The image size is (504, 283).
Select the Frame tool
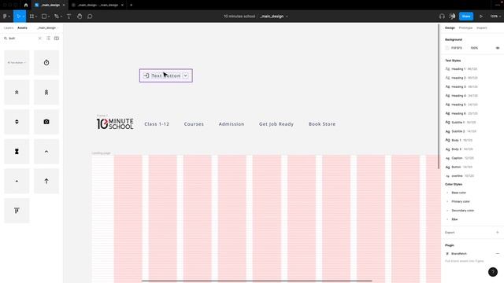(31, 16)
